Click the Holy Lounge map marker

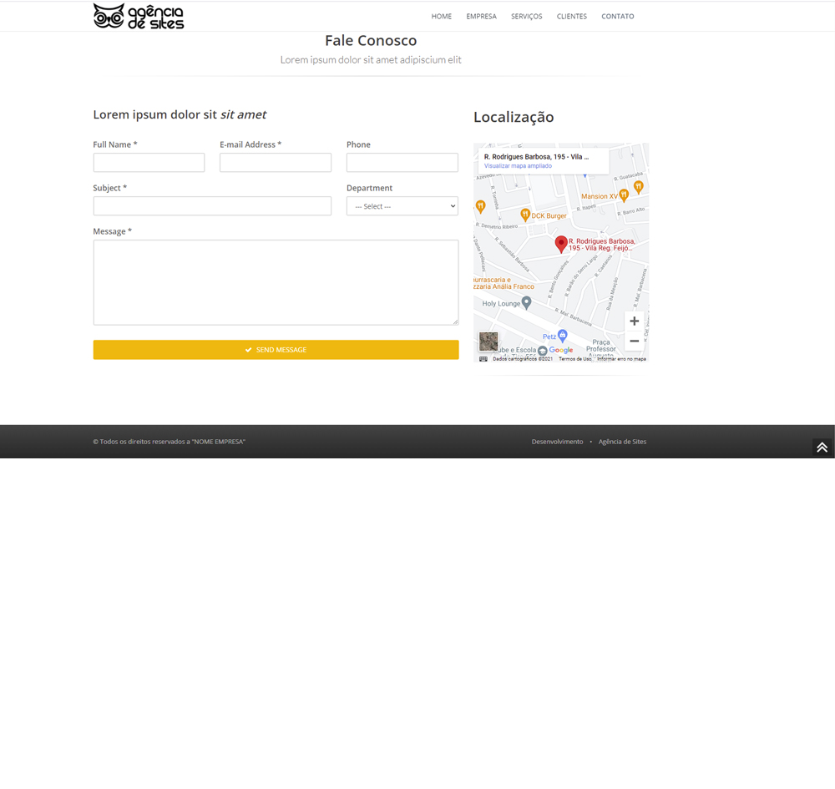pyautogui.click(x=526, y=303)
